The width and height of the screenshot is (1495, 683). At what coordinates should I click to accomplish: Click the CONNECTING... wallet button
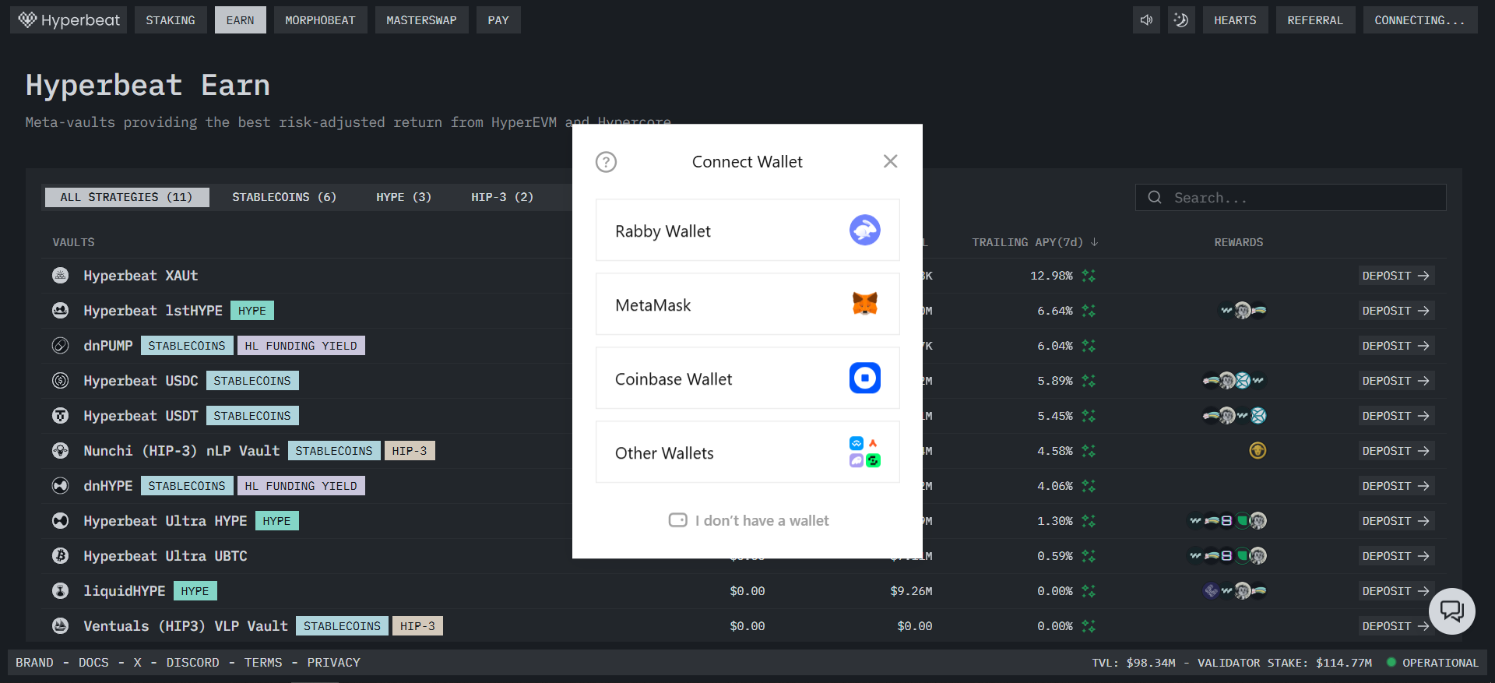1419,20
